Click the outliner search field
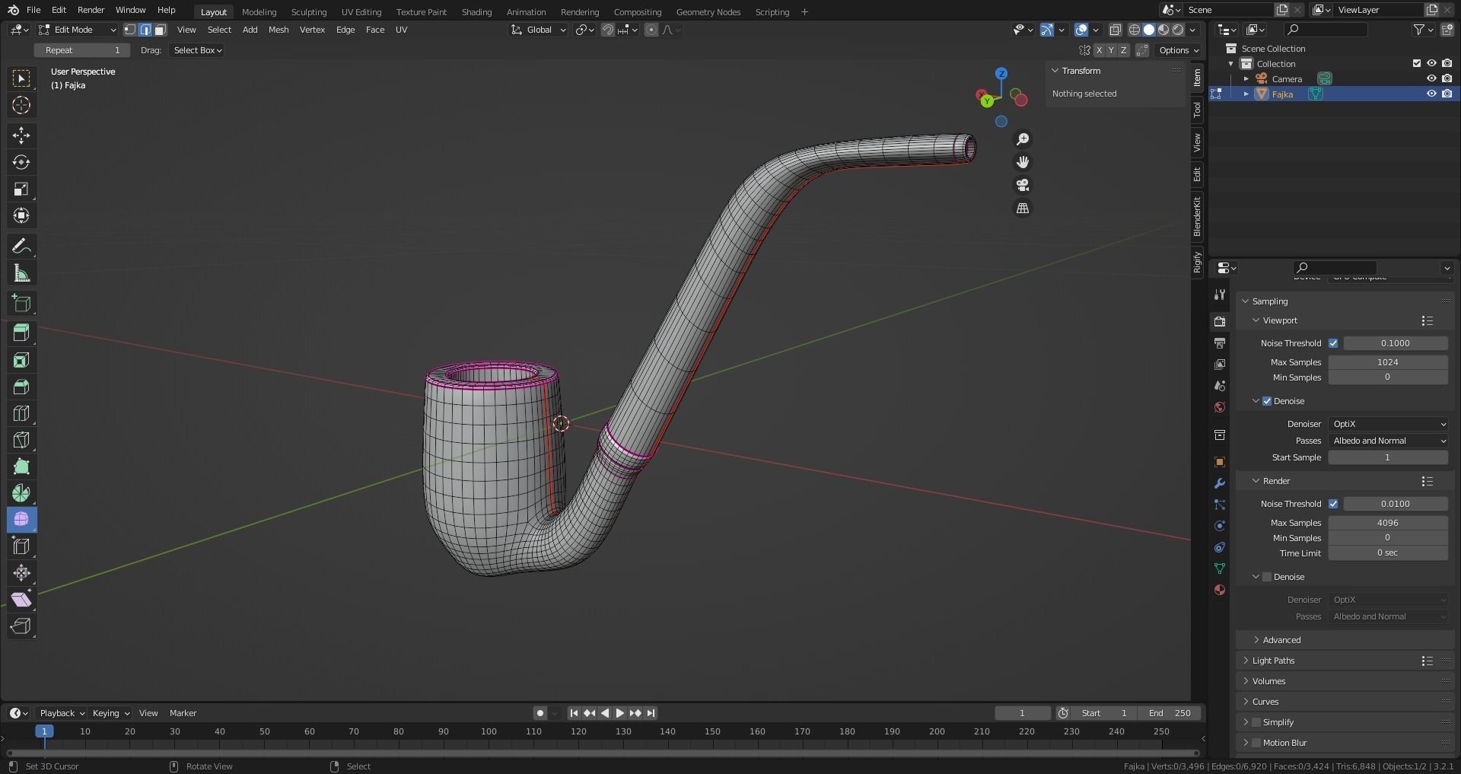Viewport: 1461px width, 774px height. tap(1326, 30)
